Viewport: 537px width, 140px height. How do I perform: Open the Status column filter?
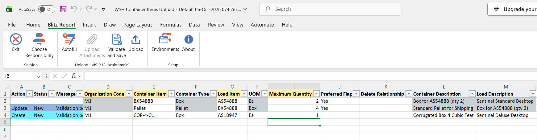point(52,94)
